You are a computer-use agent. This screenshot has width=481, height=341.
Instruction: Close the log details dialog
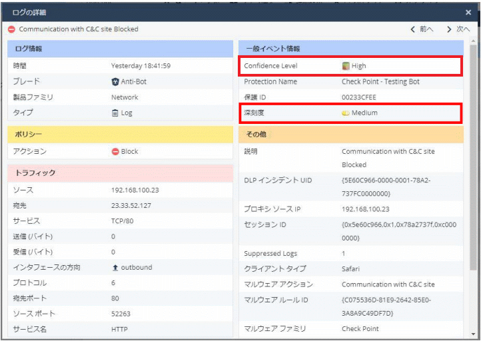click(x=468, y=12)
